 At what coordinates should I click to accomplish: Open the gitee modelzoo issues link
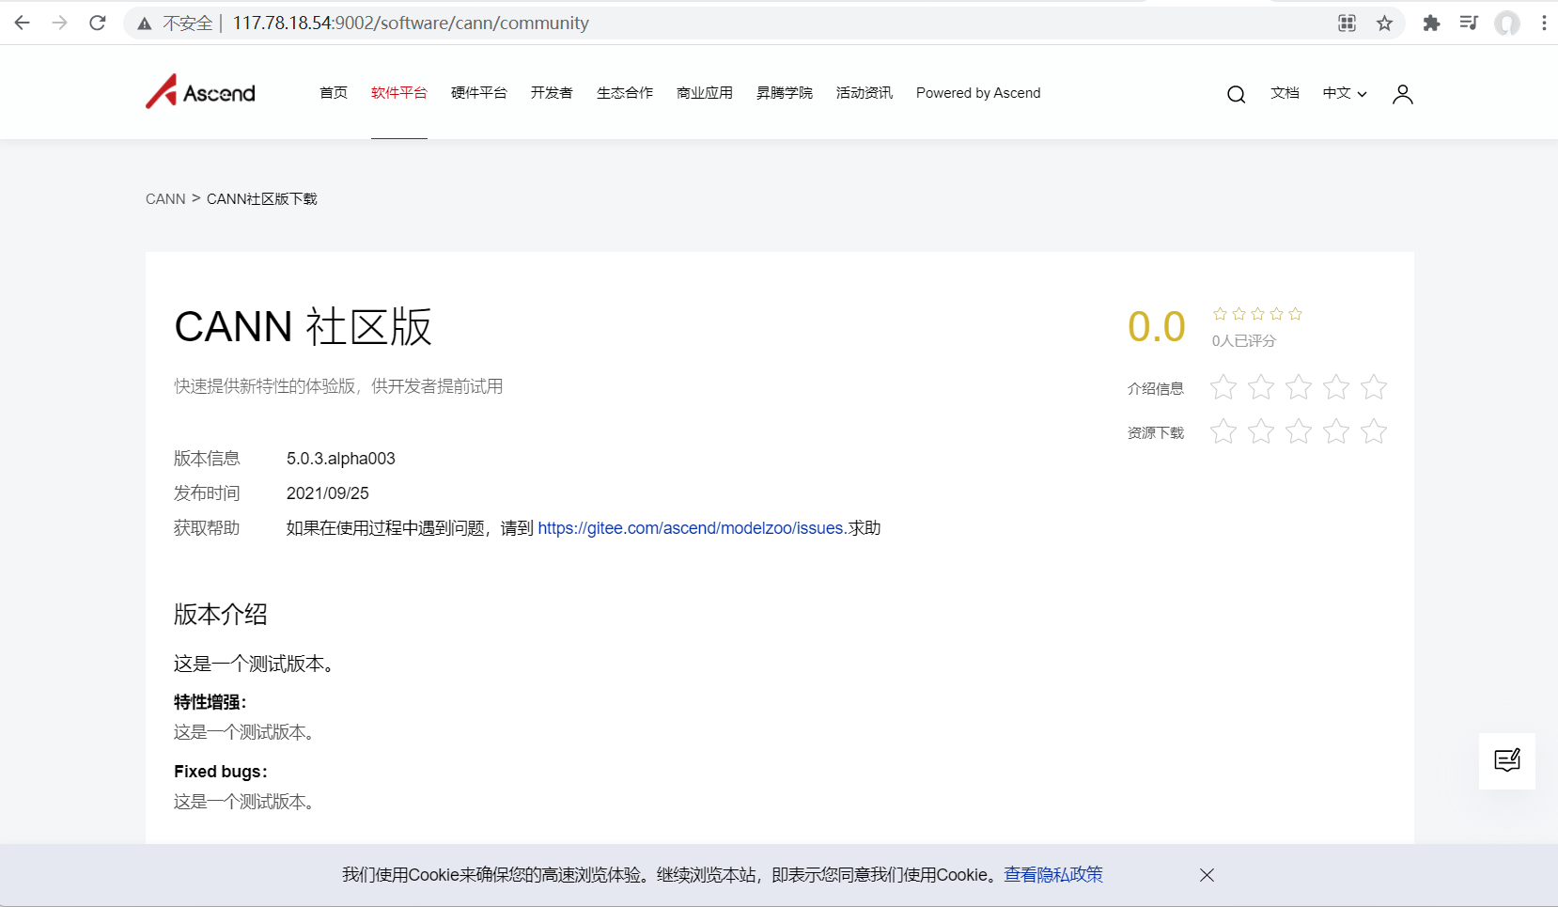pos(691,528)
